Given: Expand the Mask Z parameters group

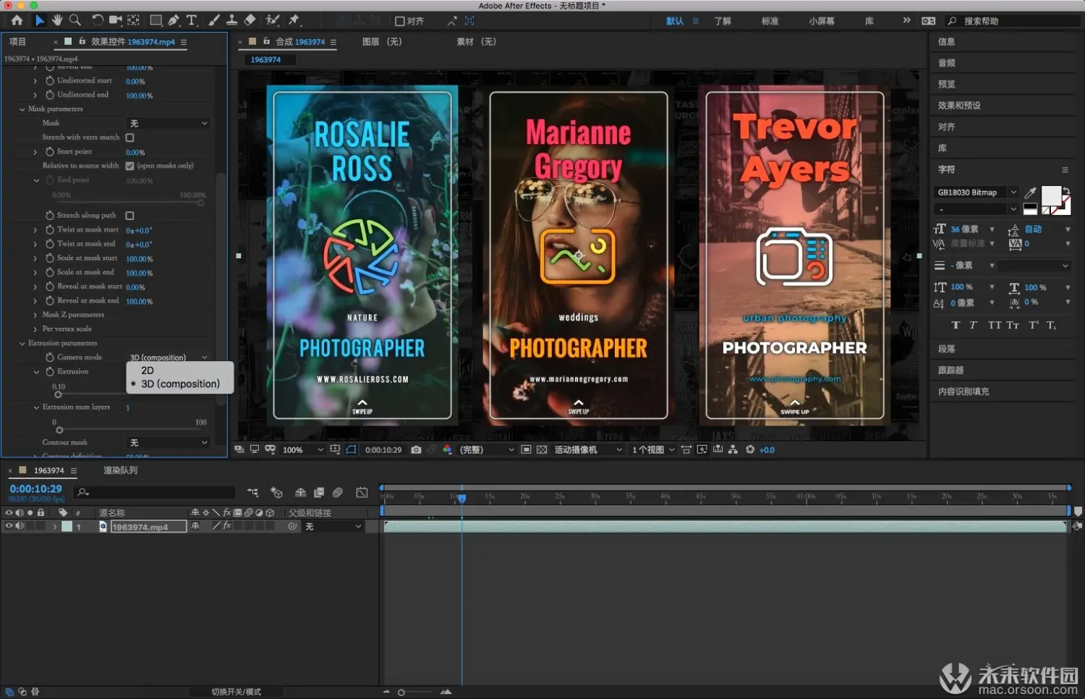Looking at the screenshot, I should 35,315.
